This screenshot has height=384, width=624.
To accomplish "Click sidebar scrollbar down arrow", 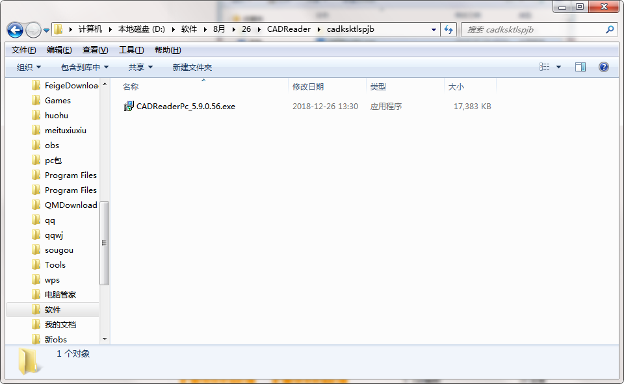I will pos(105,339).
